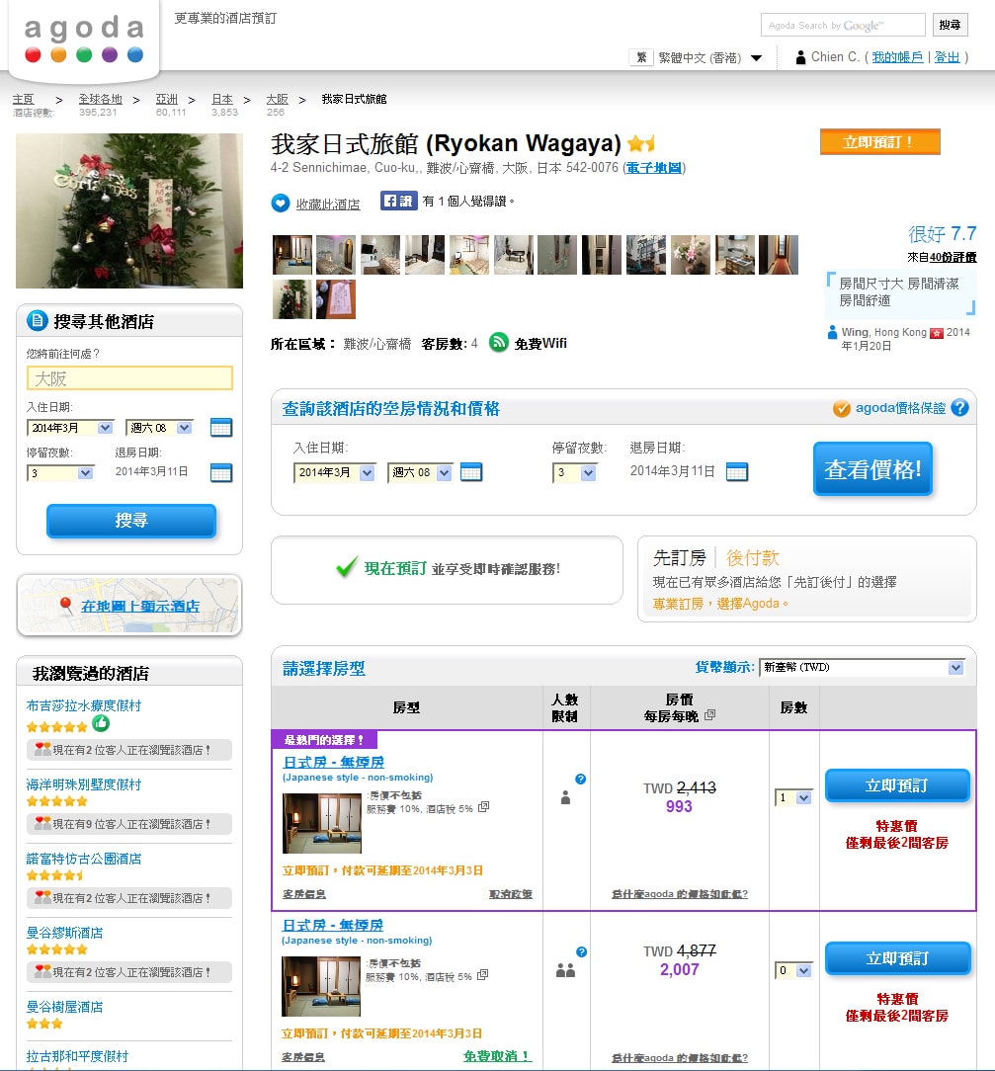Open the left sidebar nights-of-stay dropdown
This screenshot has height=1071, width=995.
pyautogui.click(x=60, y=472)
